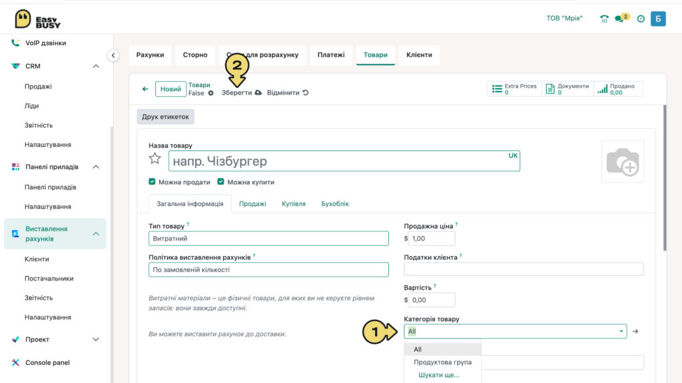Click the Проект checkmark icon
The width and height of the screenshot is (682, 383).
[15, 339]
